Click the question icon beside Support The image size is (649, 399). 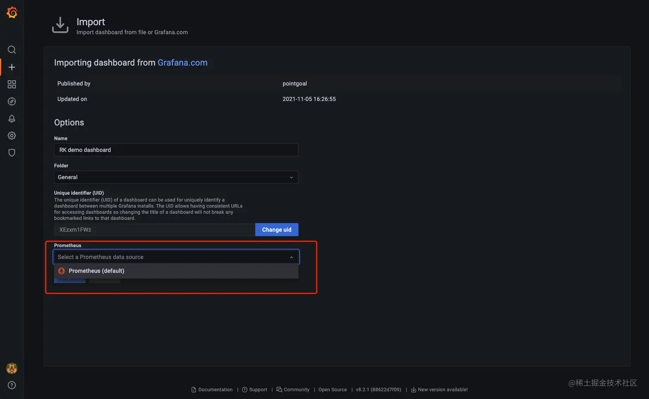tap(245, 390)
